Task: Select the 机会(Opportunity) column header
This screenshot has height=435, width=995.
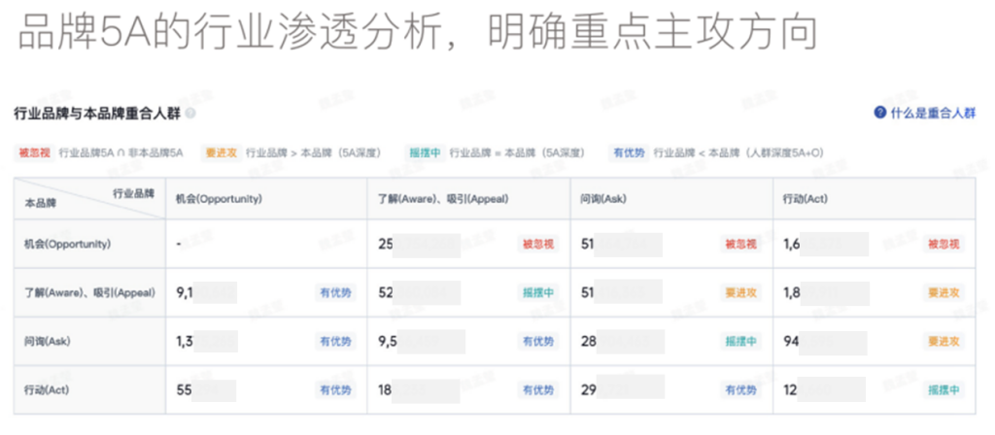Action: [x=218, y=199]
